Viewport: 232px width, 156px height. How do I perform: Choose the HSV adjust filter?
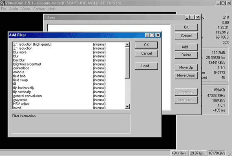click(x=21, y=104)
